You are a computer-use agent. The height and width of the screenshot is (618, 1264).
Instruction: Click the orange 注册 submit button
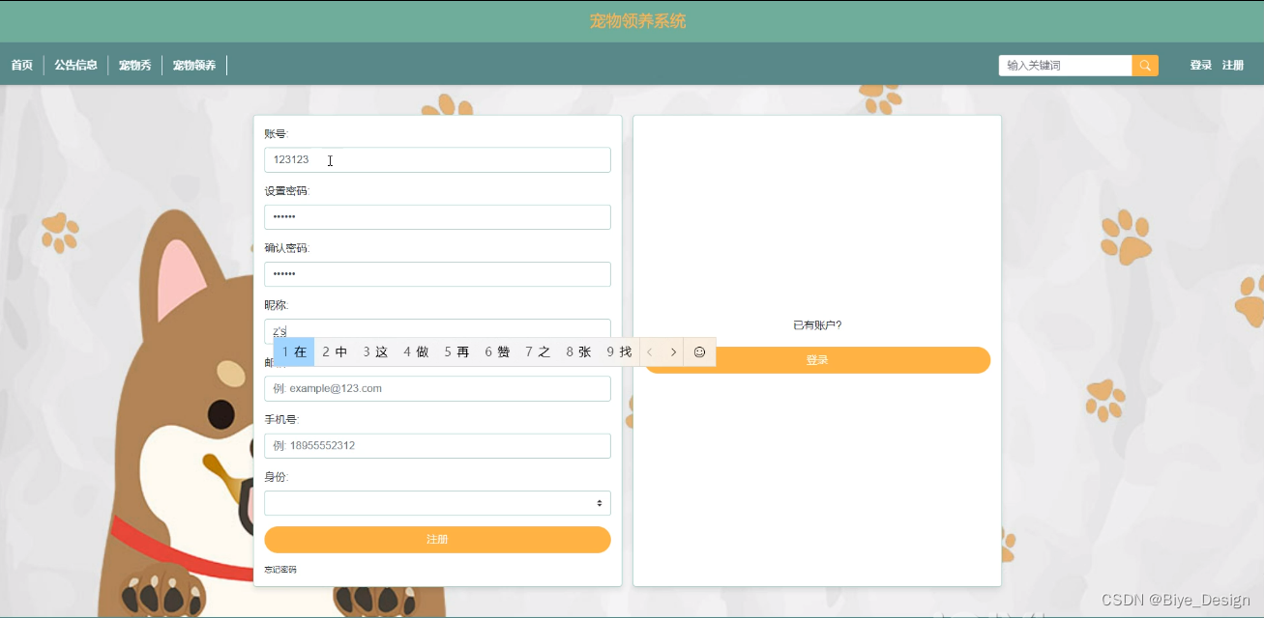point(437,540)
